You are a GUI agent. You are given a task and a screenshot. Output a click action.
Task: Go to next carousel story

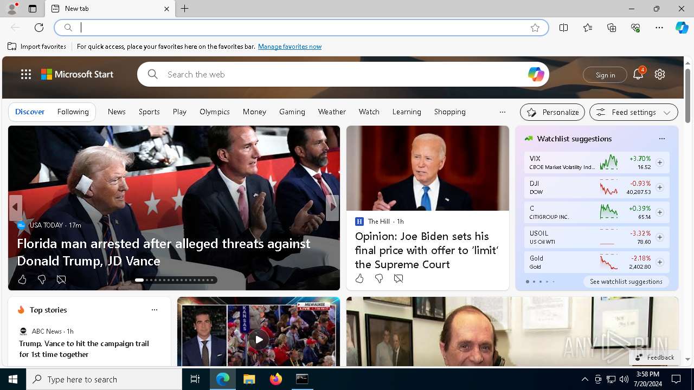[x=332, y=207]
